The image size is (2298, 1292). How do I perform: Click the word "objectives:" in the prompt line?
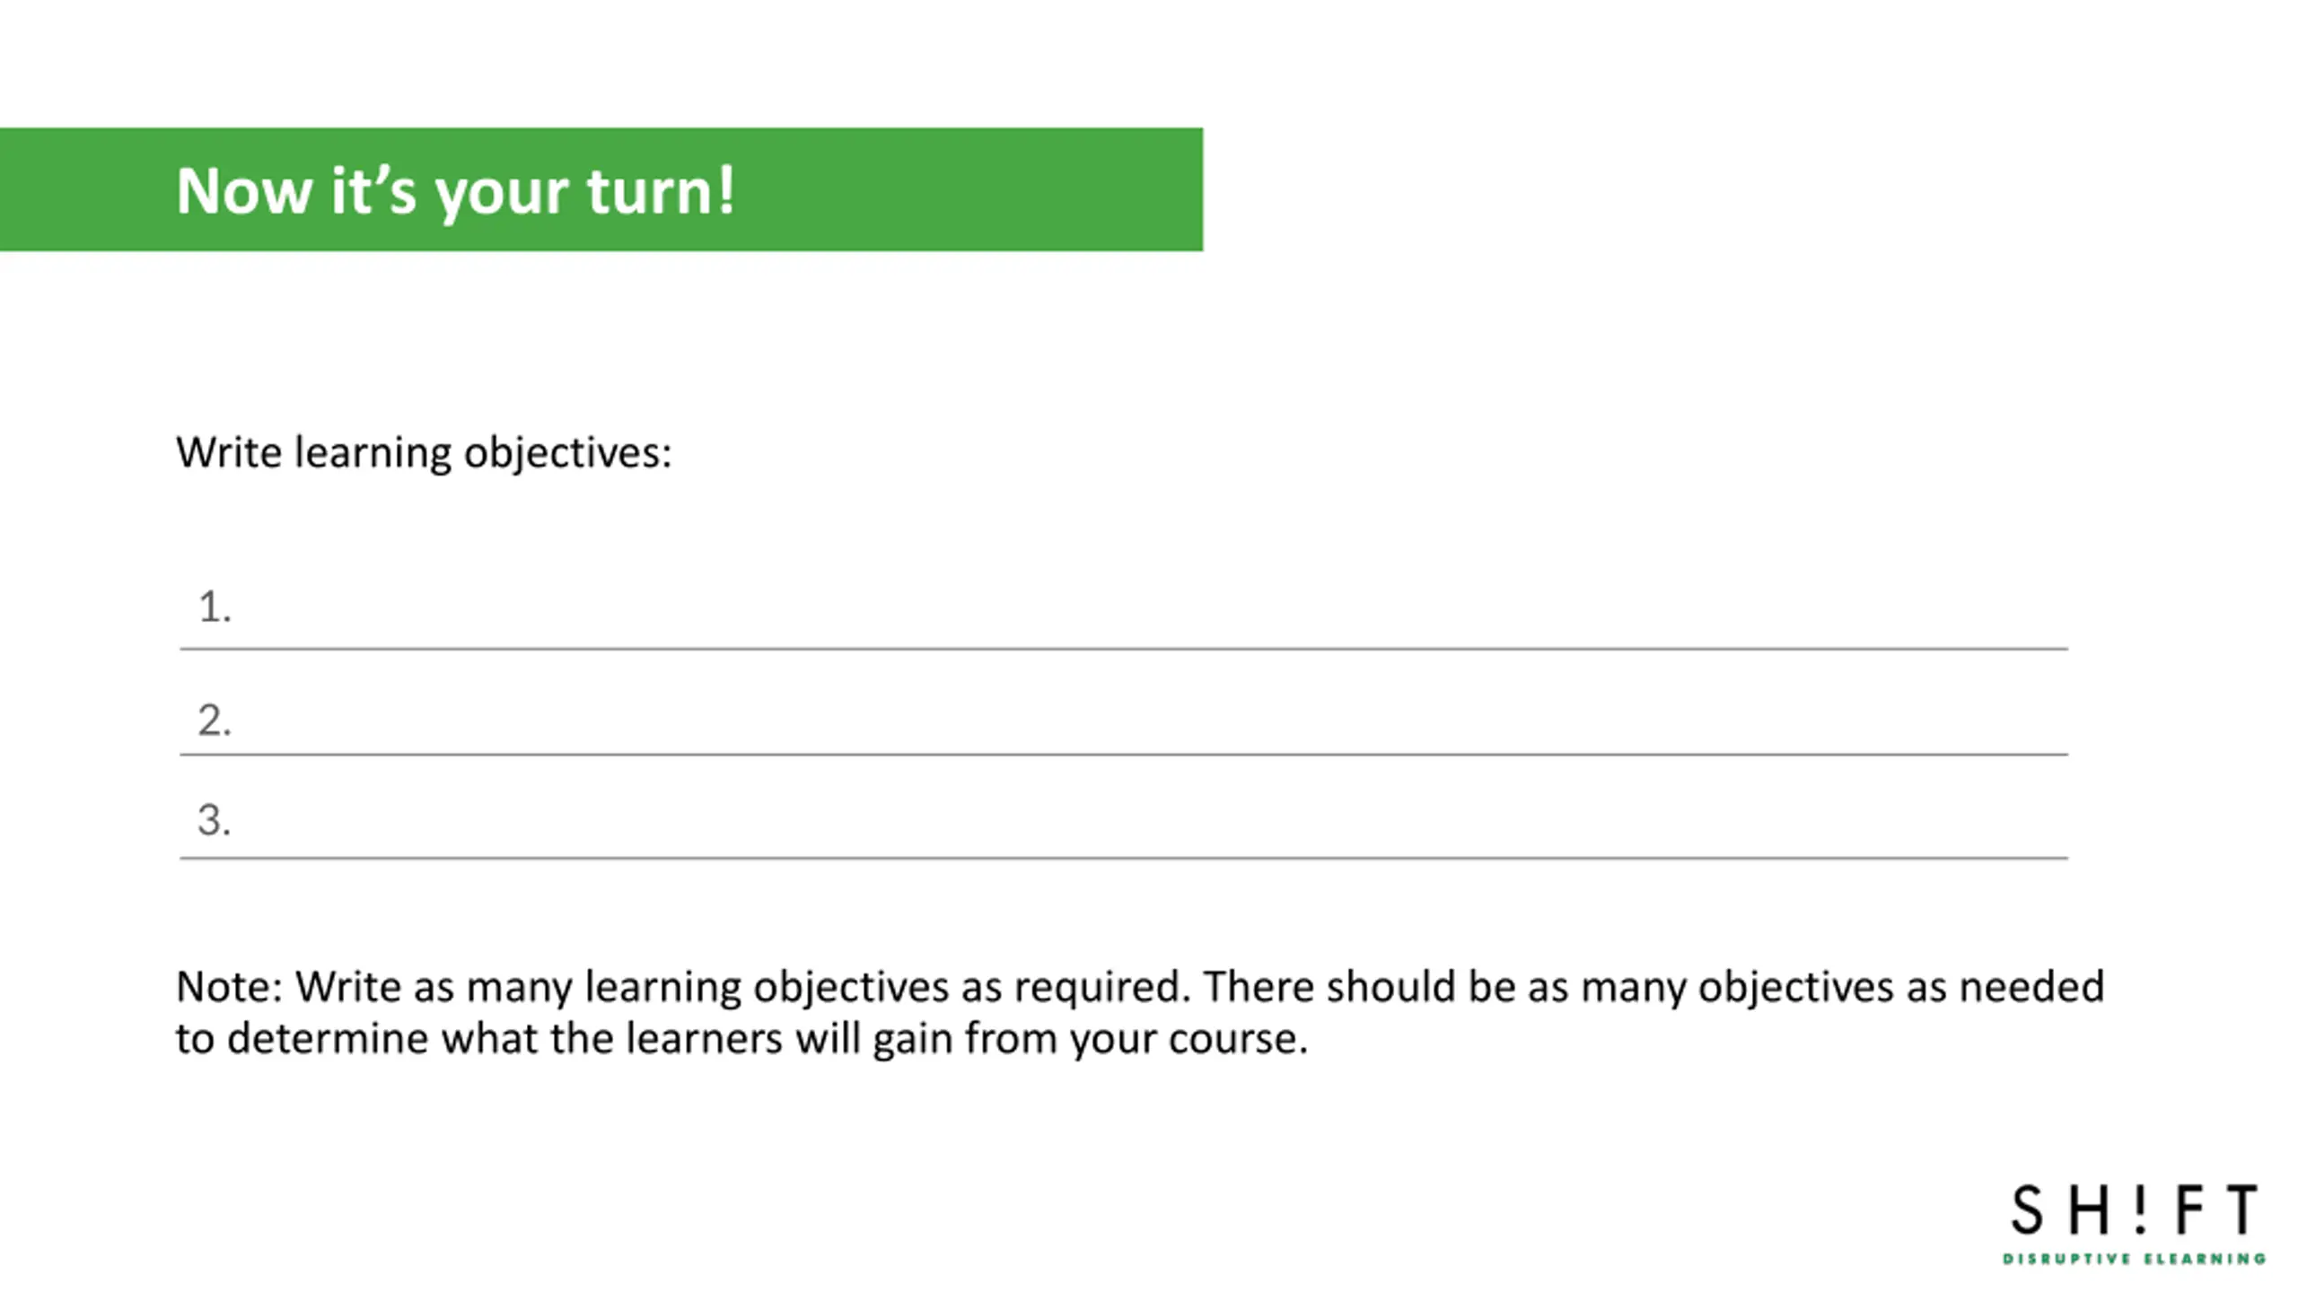point(567,452)
